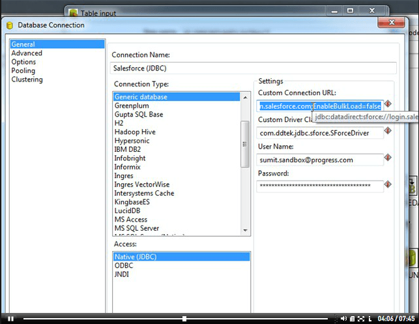This screenshot has width=419, height=324.
Task: Select the Advanced settings category
Action: click(x=27, y=53)
